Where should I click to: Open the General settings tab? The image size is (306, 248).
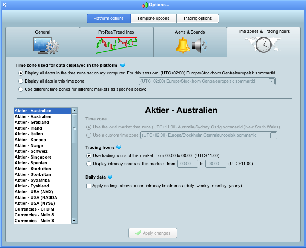pyautogui.click(x=43, y=42)
